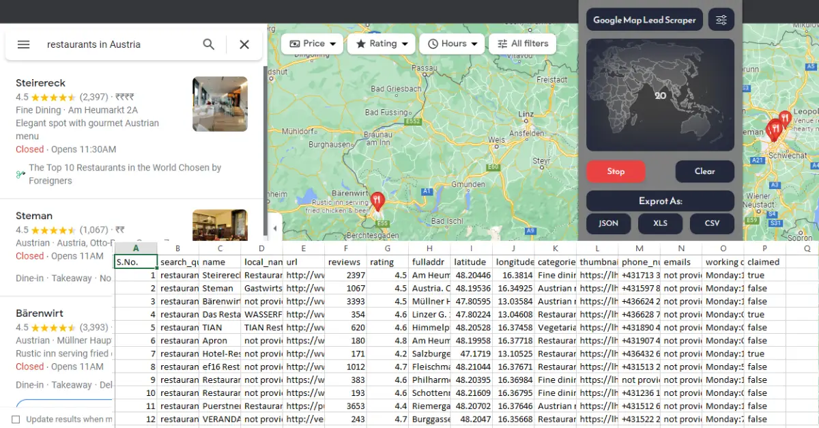Click the red pin marker near Bärenwirt
This screenshot has width=819, height=428.
(x=378, y=199)
